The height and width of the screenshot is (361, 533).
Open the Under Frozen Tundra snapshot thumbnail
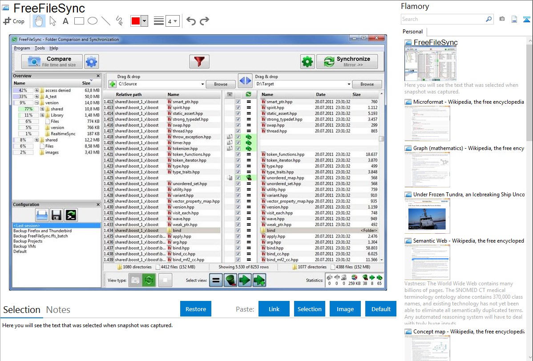pos(427,216)
